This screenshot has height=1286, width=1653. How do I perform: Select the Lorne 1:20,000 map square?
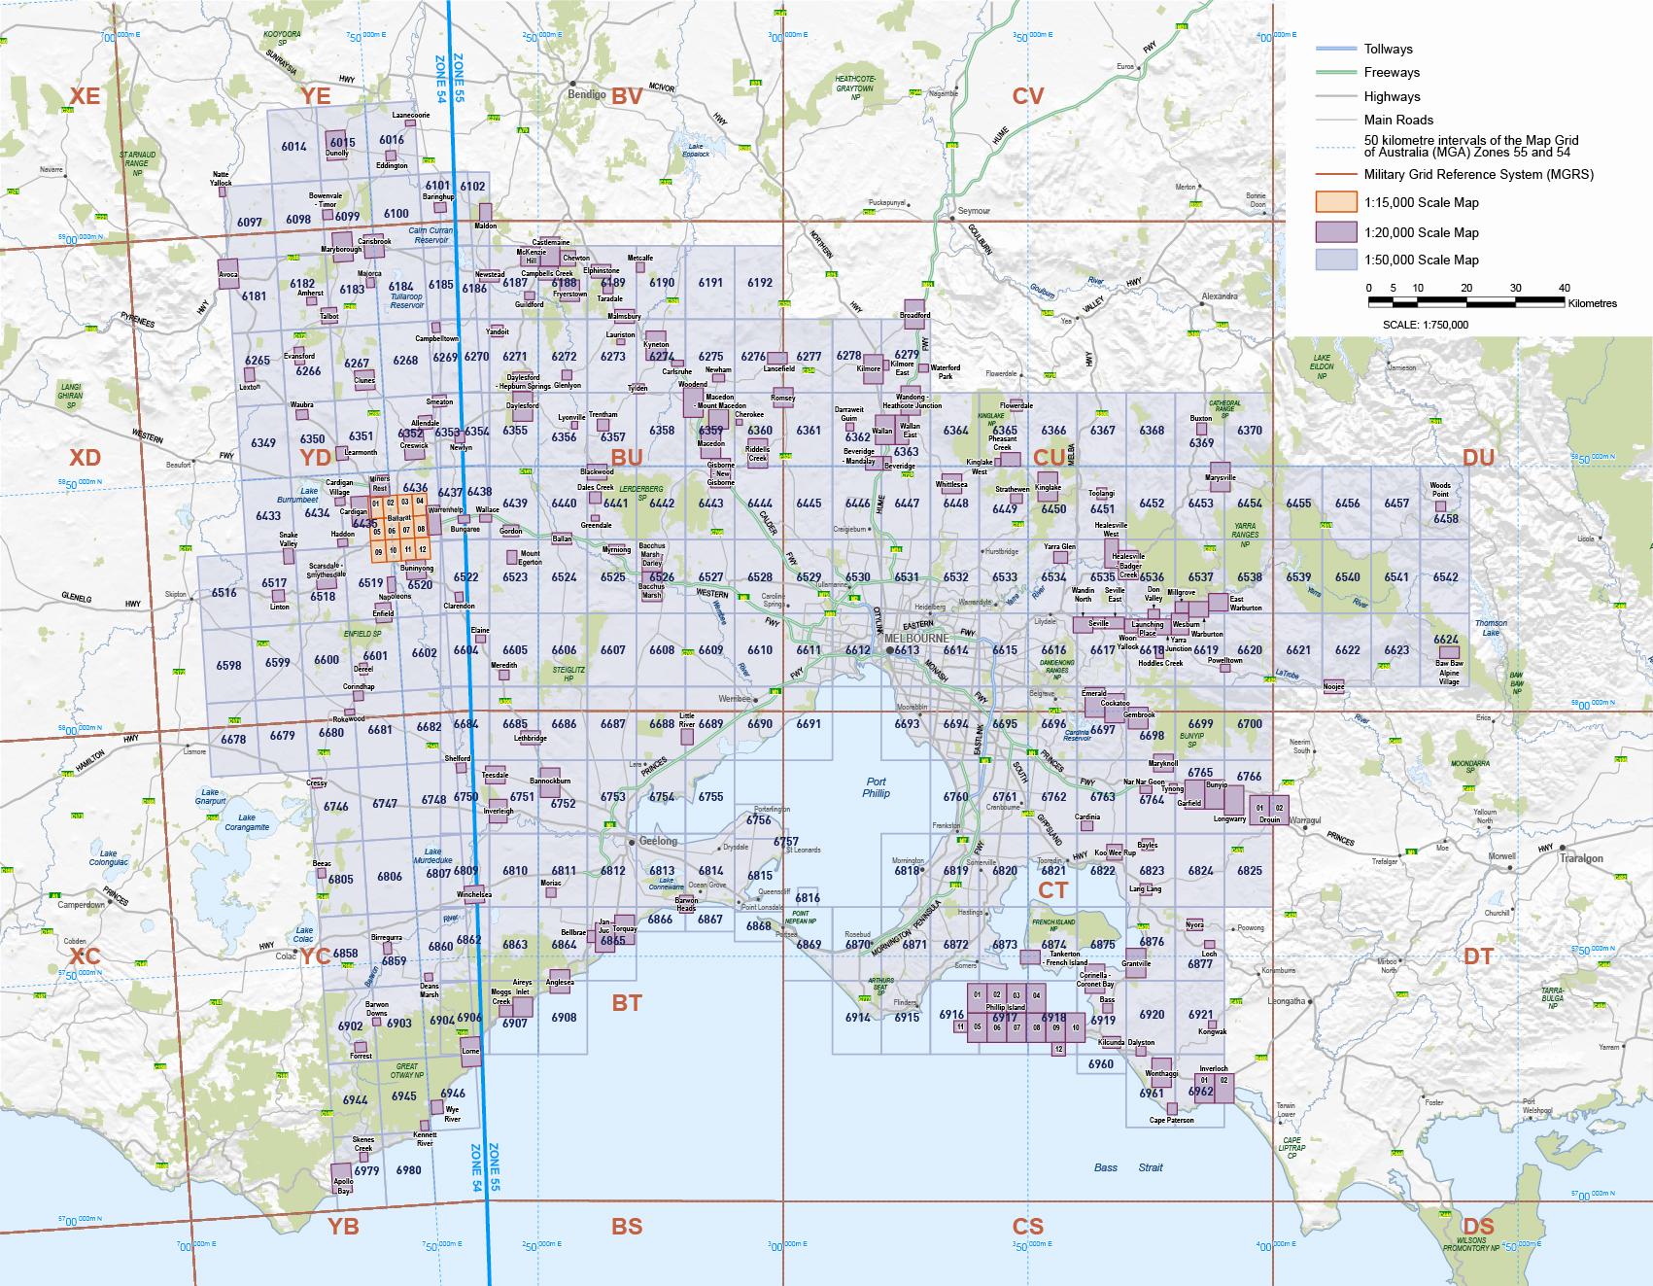[470, 1055]
